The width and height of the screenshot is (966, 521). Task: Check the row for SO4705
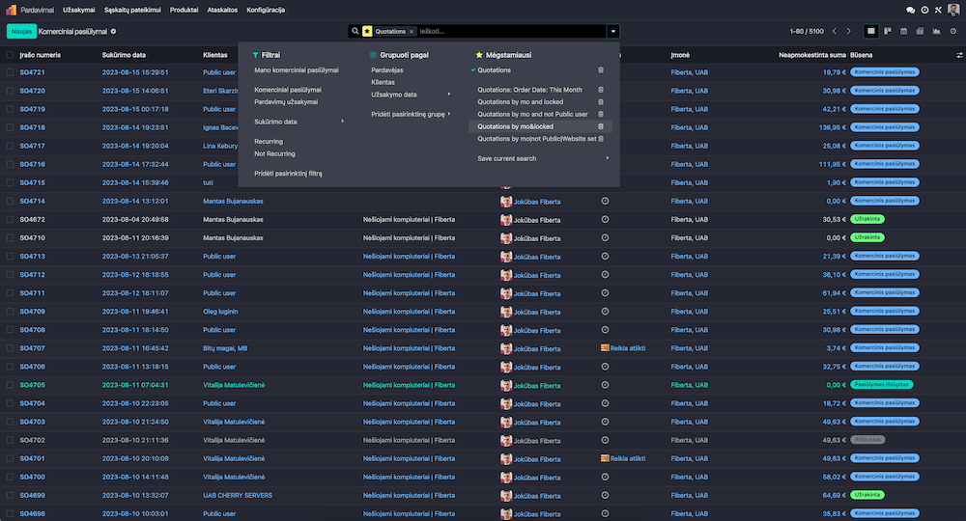coord(10,385)
